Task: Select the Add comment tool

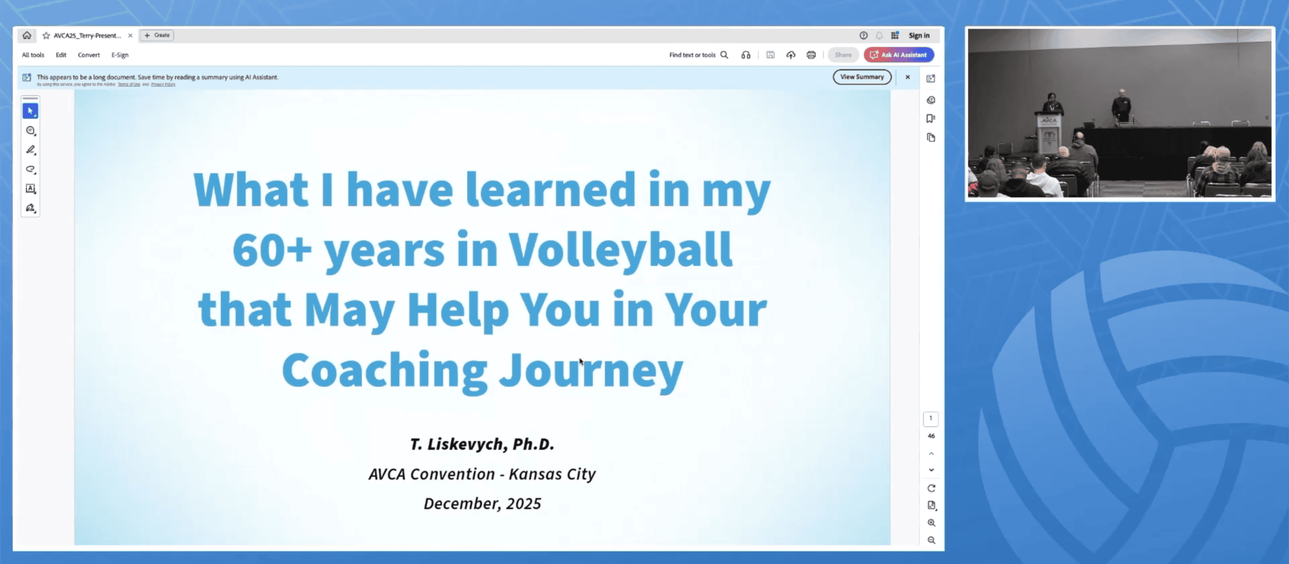Action: (x=31, y=131)
